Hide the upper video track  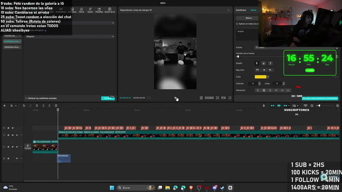13,135
